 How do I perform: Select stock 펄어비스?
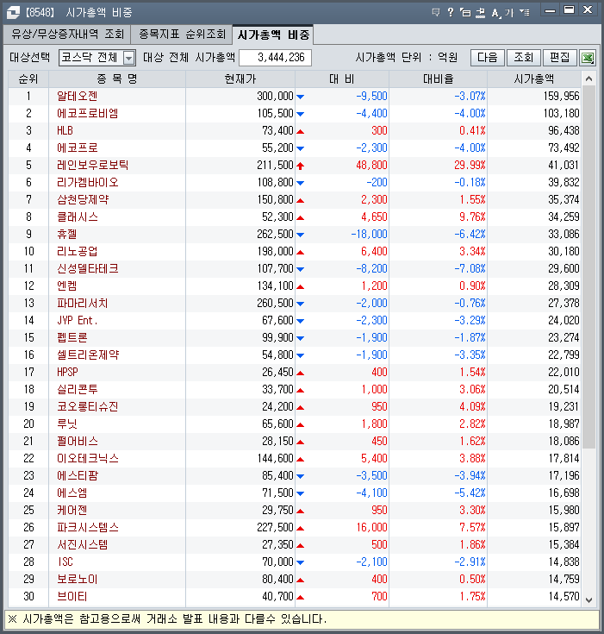click(78, 441)
